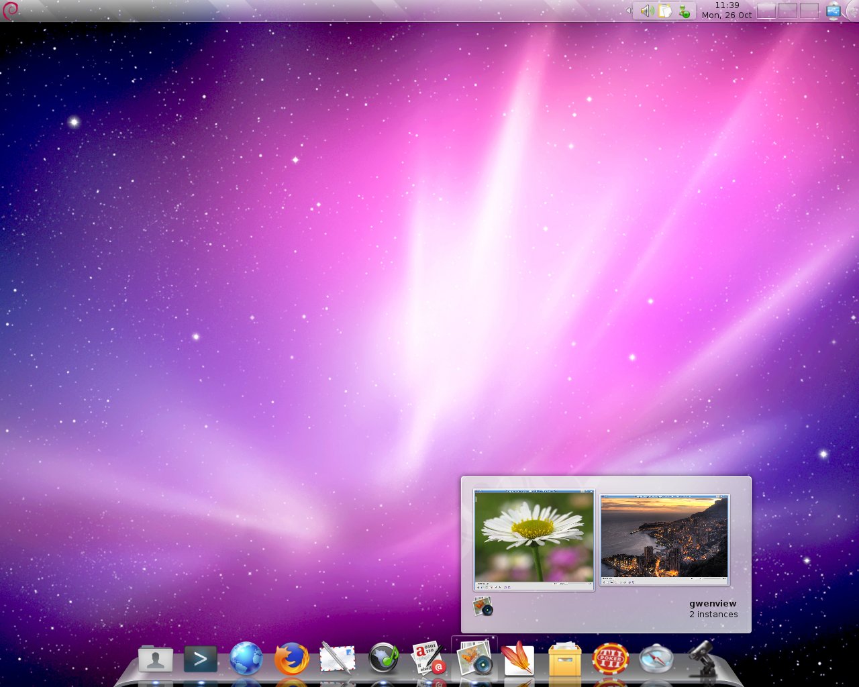Screen dimensions: 859x687
Task: Launch the terminal from the dock
Action: click(201, 659)
